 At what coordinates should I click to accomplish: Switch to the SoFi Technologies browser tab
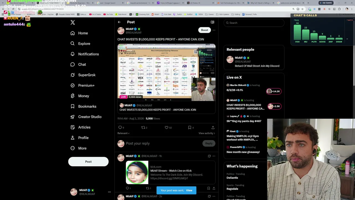coord(230,3)
